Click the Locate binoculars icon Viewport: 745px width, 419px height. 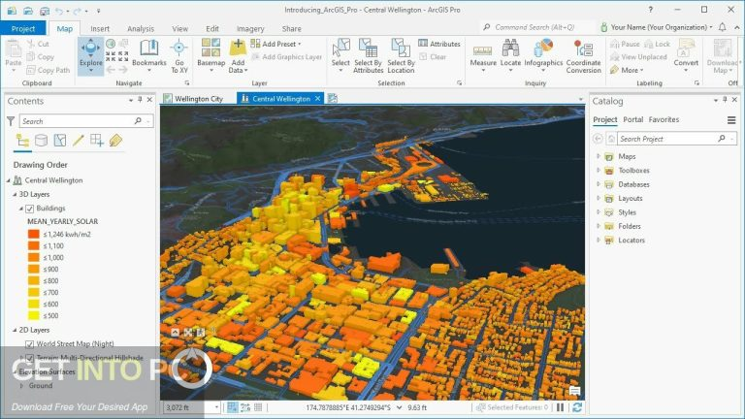pos(510,48)
